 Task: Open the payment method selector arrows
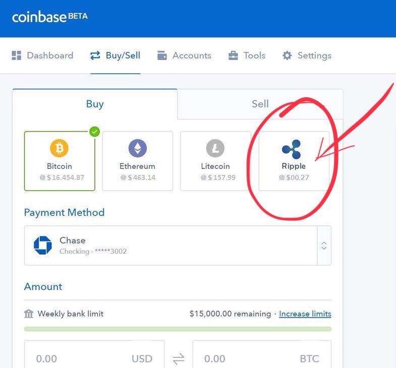click(324, 246)
